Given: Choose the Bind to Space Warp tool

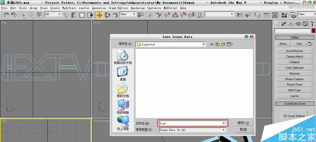Looking at the screenshot, I should tap(39, 15).
